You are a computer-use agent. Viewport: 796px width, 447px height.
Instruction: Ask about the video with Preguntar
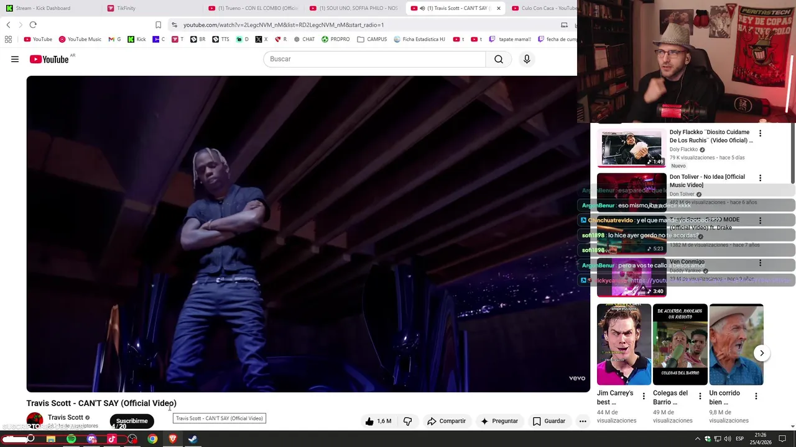(499, 421)
